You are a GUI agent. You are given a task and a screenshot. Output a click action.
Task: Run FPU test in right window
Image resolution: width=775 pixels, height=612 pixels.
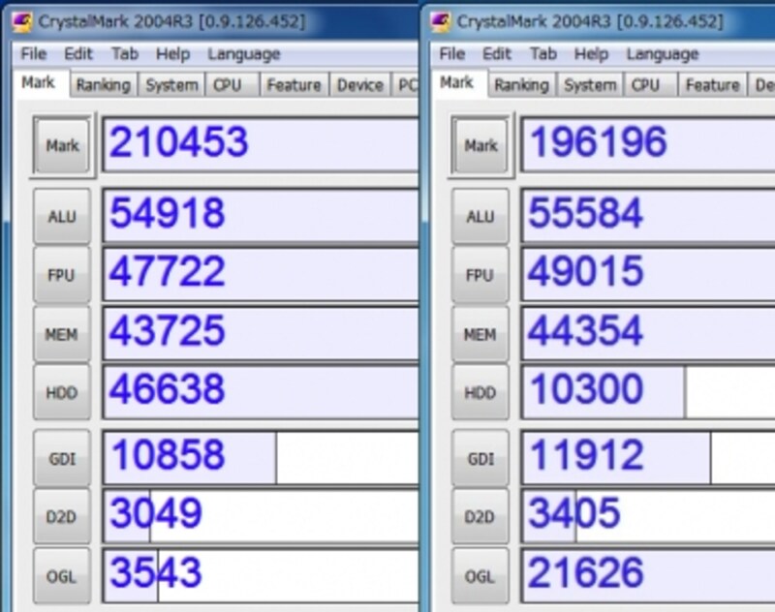click(x=480, y=275)
